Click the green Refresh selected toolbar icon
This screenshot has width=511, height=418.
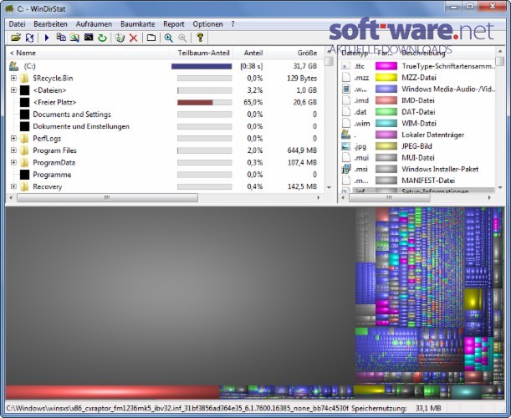(x=102, y=38)
